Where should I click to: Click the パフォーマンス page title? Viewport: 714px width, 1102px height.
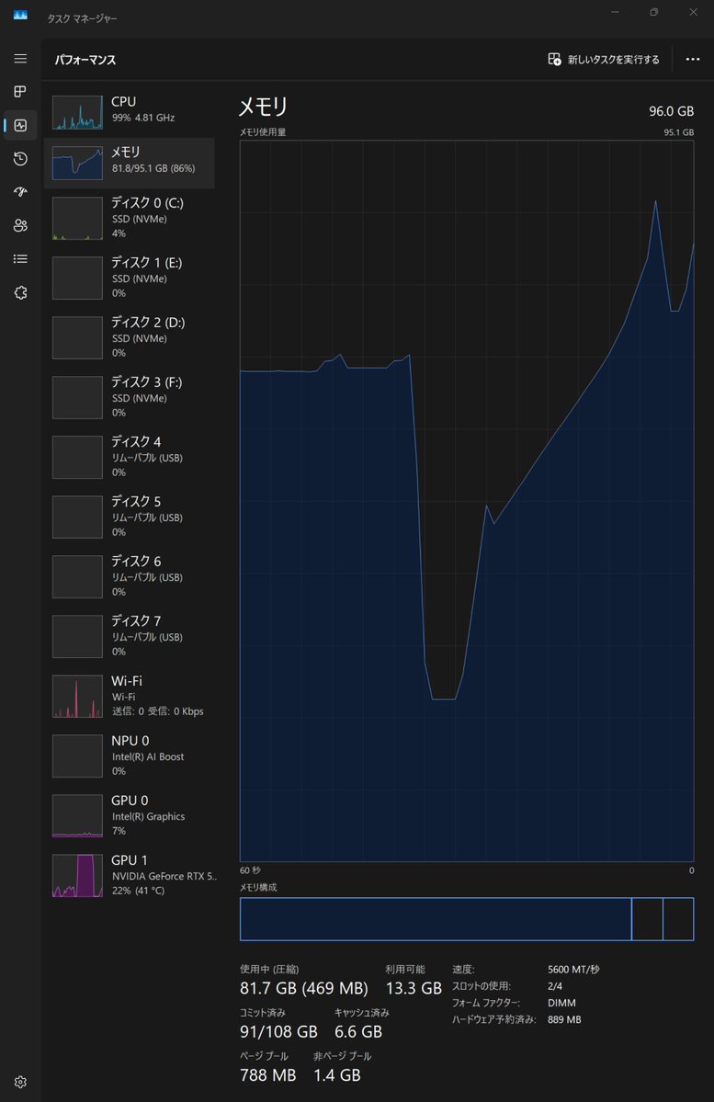[x=85, y=60]
